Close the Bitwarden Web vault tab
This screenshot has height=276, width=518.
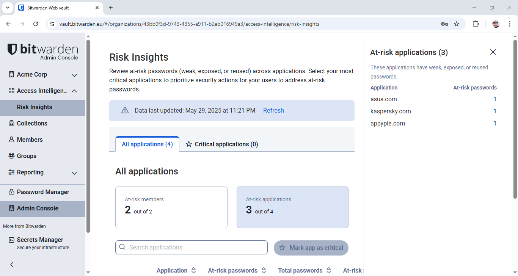[x=97, y=8]
